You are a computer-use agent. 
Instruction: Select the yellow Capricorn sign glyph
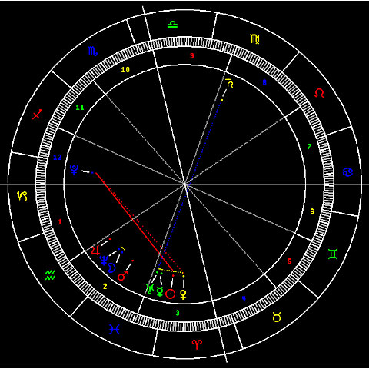click(x=22, y=196)
